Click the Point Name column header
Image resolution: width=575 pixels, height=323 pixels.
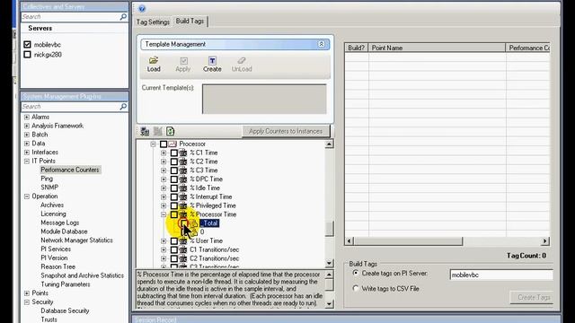(438, 48)
